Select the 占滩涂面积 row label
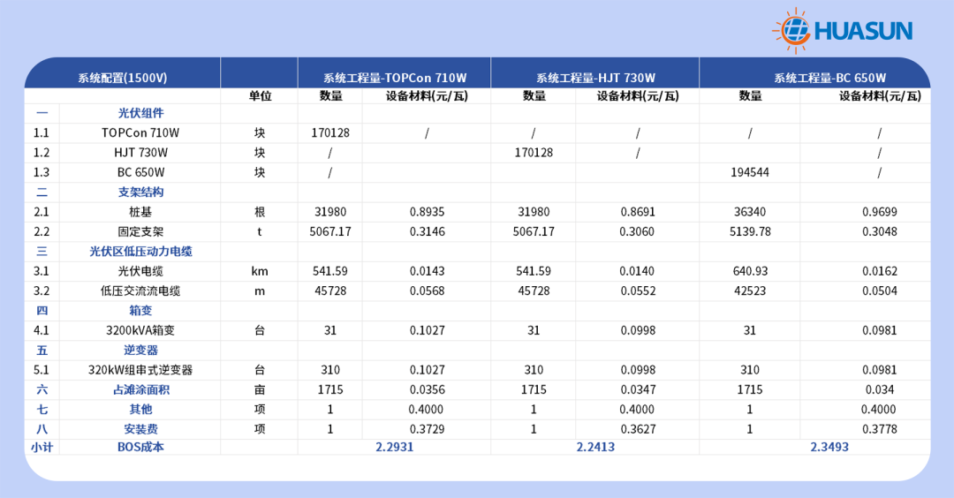Viewport: 954px width, 498px height. (140, 389)
